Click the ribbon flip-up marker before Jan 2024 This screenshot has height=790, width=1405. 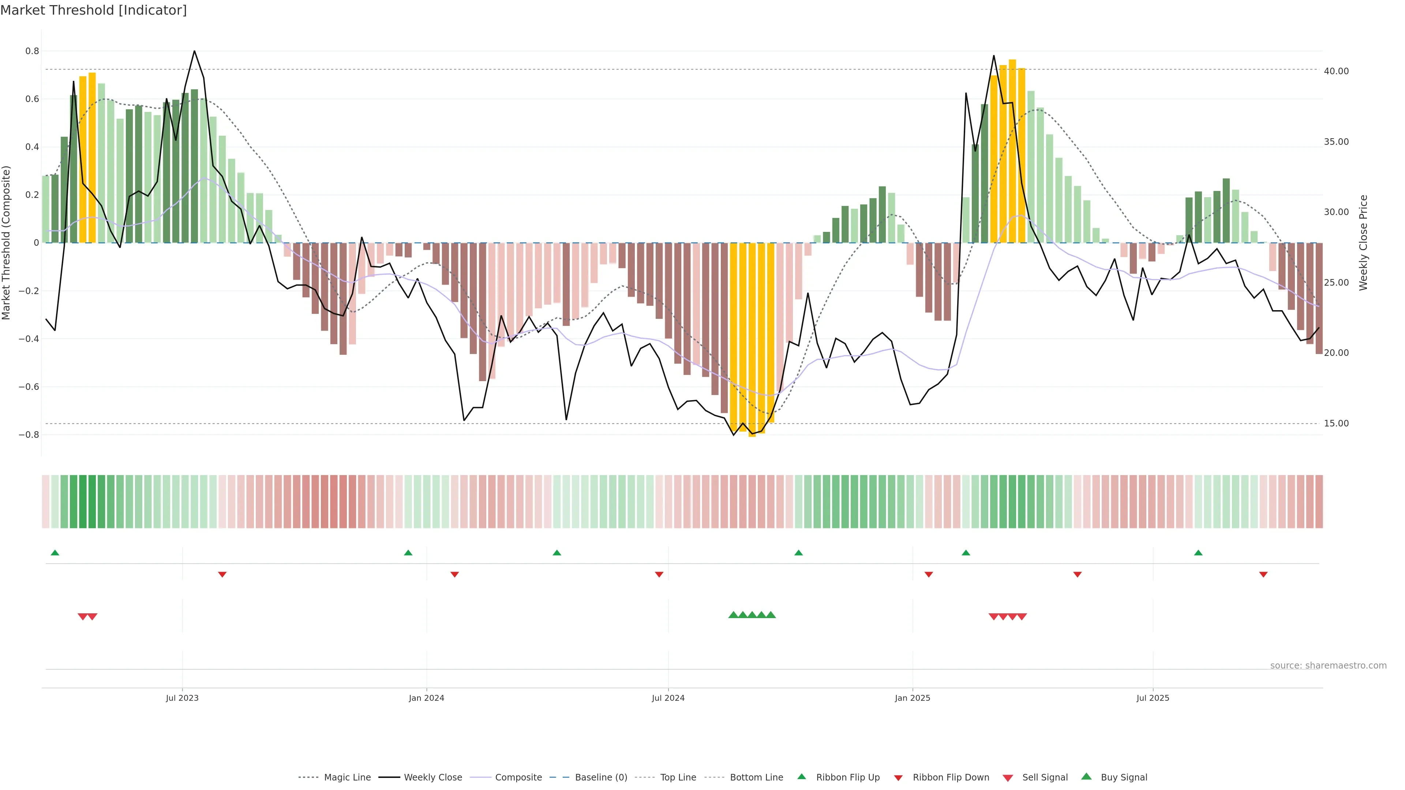coord(408,553)
